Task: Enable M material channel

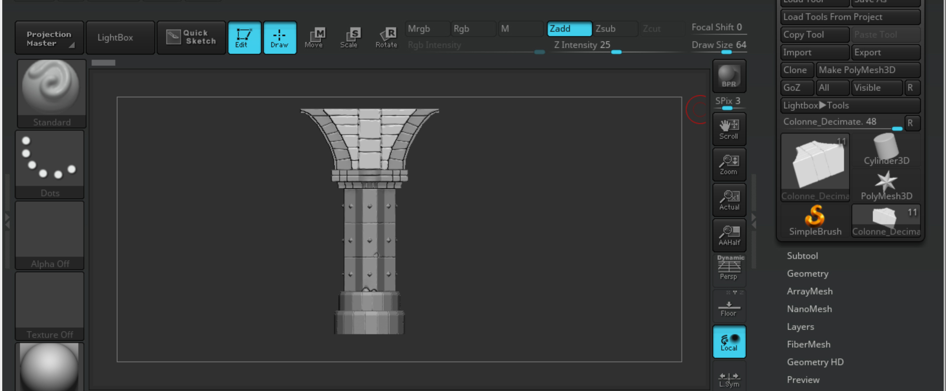Action: 520,29
